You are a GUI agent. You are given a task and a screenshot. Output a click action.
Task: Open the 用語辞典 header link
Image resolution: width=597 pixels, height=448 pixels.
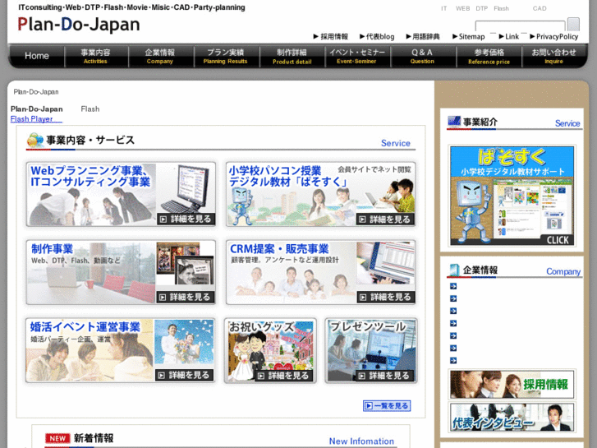coord(423,37)
